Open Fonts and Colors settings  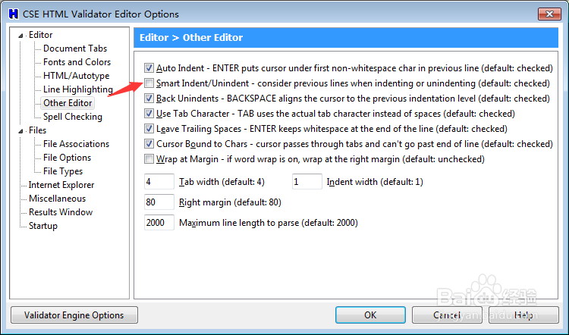pyautogui.click(x=77, y=62)
